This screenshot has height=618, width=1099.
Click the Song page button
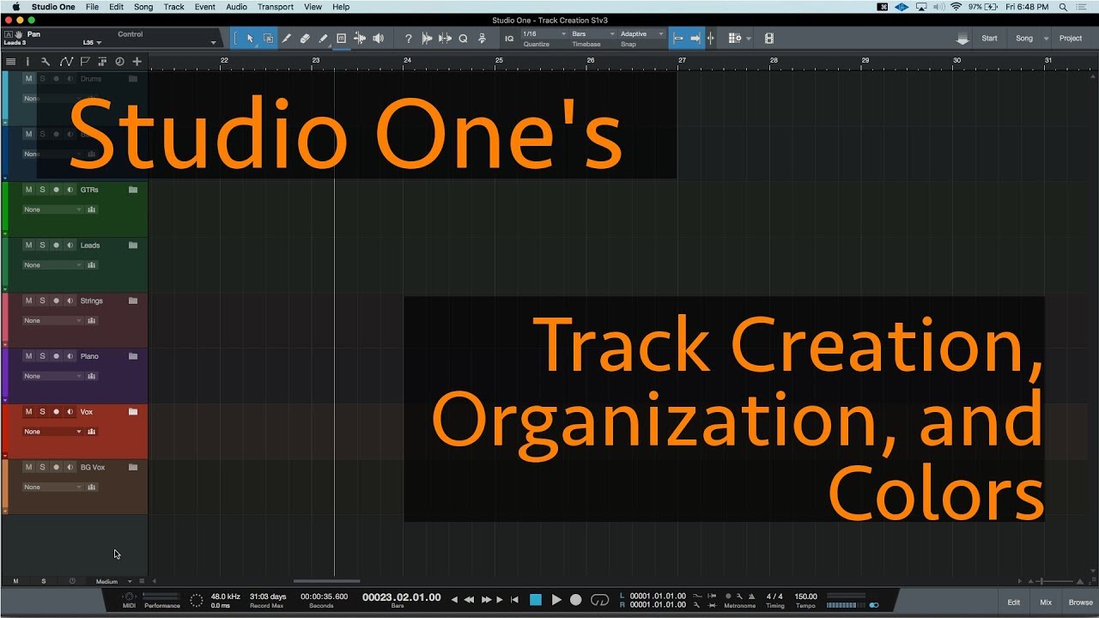[x=1024, y=39]
